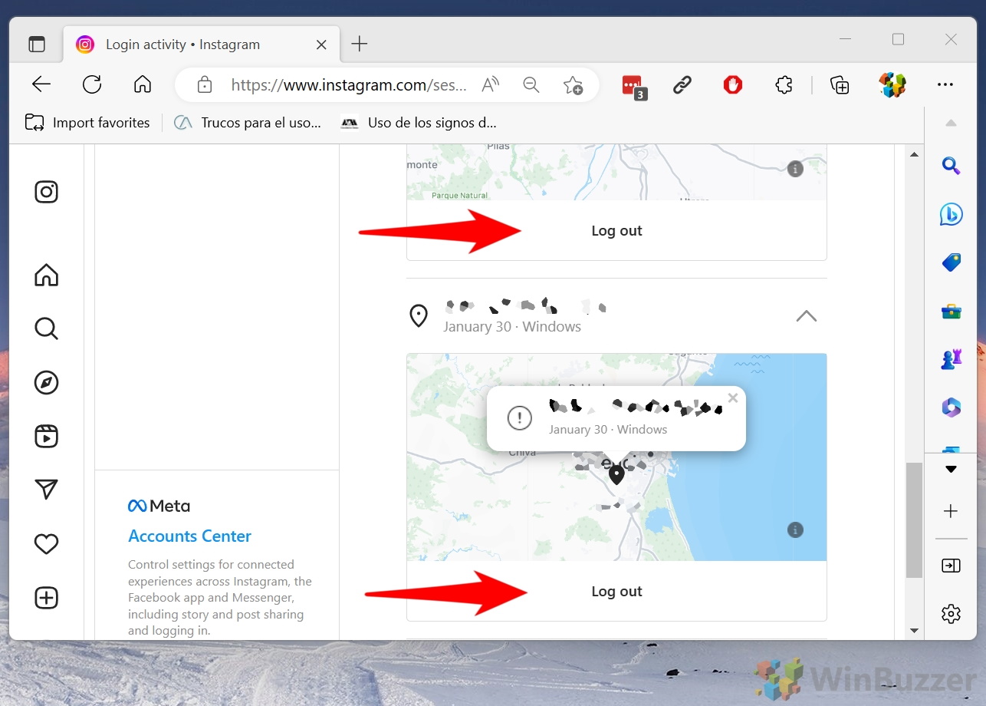Add sidebar app plus button
Viewport: 986px width, 706px height.
pos(951,511)
